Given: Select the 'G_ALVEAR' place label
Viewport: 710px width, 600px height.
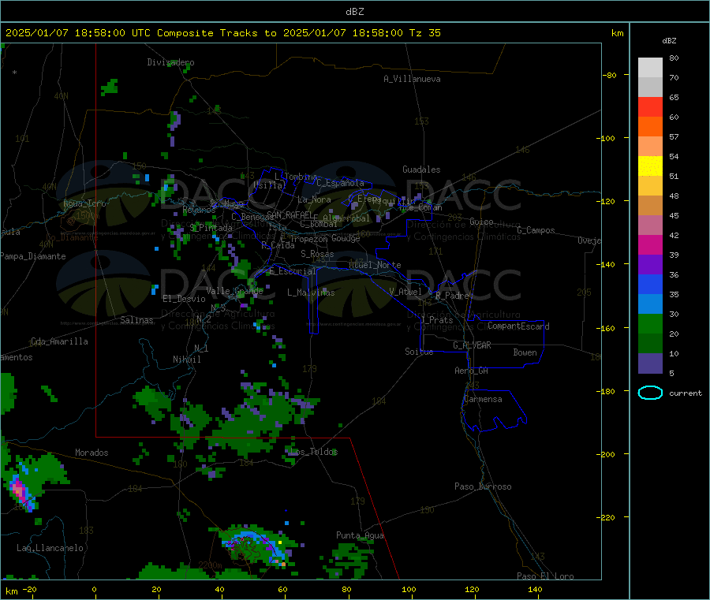Looking at the screenshot, I should 472,345.
